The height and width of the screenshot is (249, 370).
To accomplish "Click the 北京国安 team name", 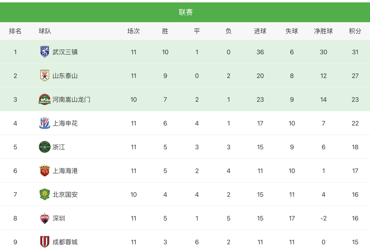I will tap(65, 195).
